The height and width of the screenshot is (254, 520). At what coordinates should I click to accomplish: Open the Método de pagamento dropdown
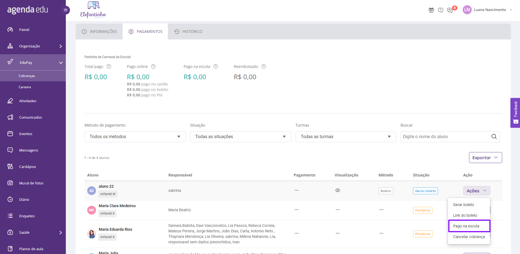(x=135, y=136)
